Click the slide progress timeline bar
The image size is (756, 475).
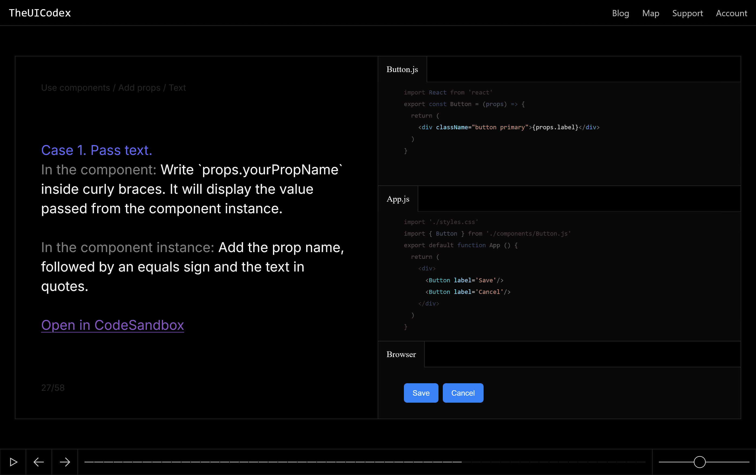click(364, 462)
